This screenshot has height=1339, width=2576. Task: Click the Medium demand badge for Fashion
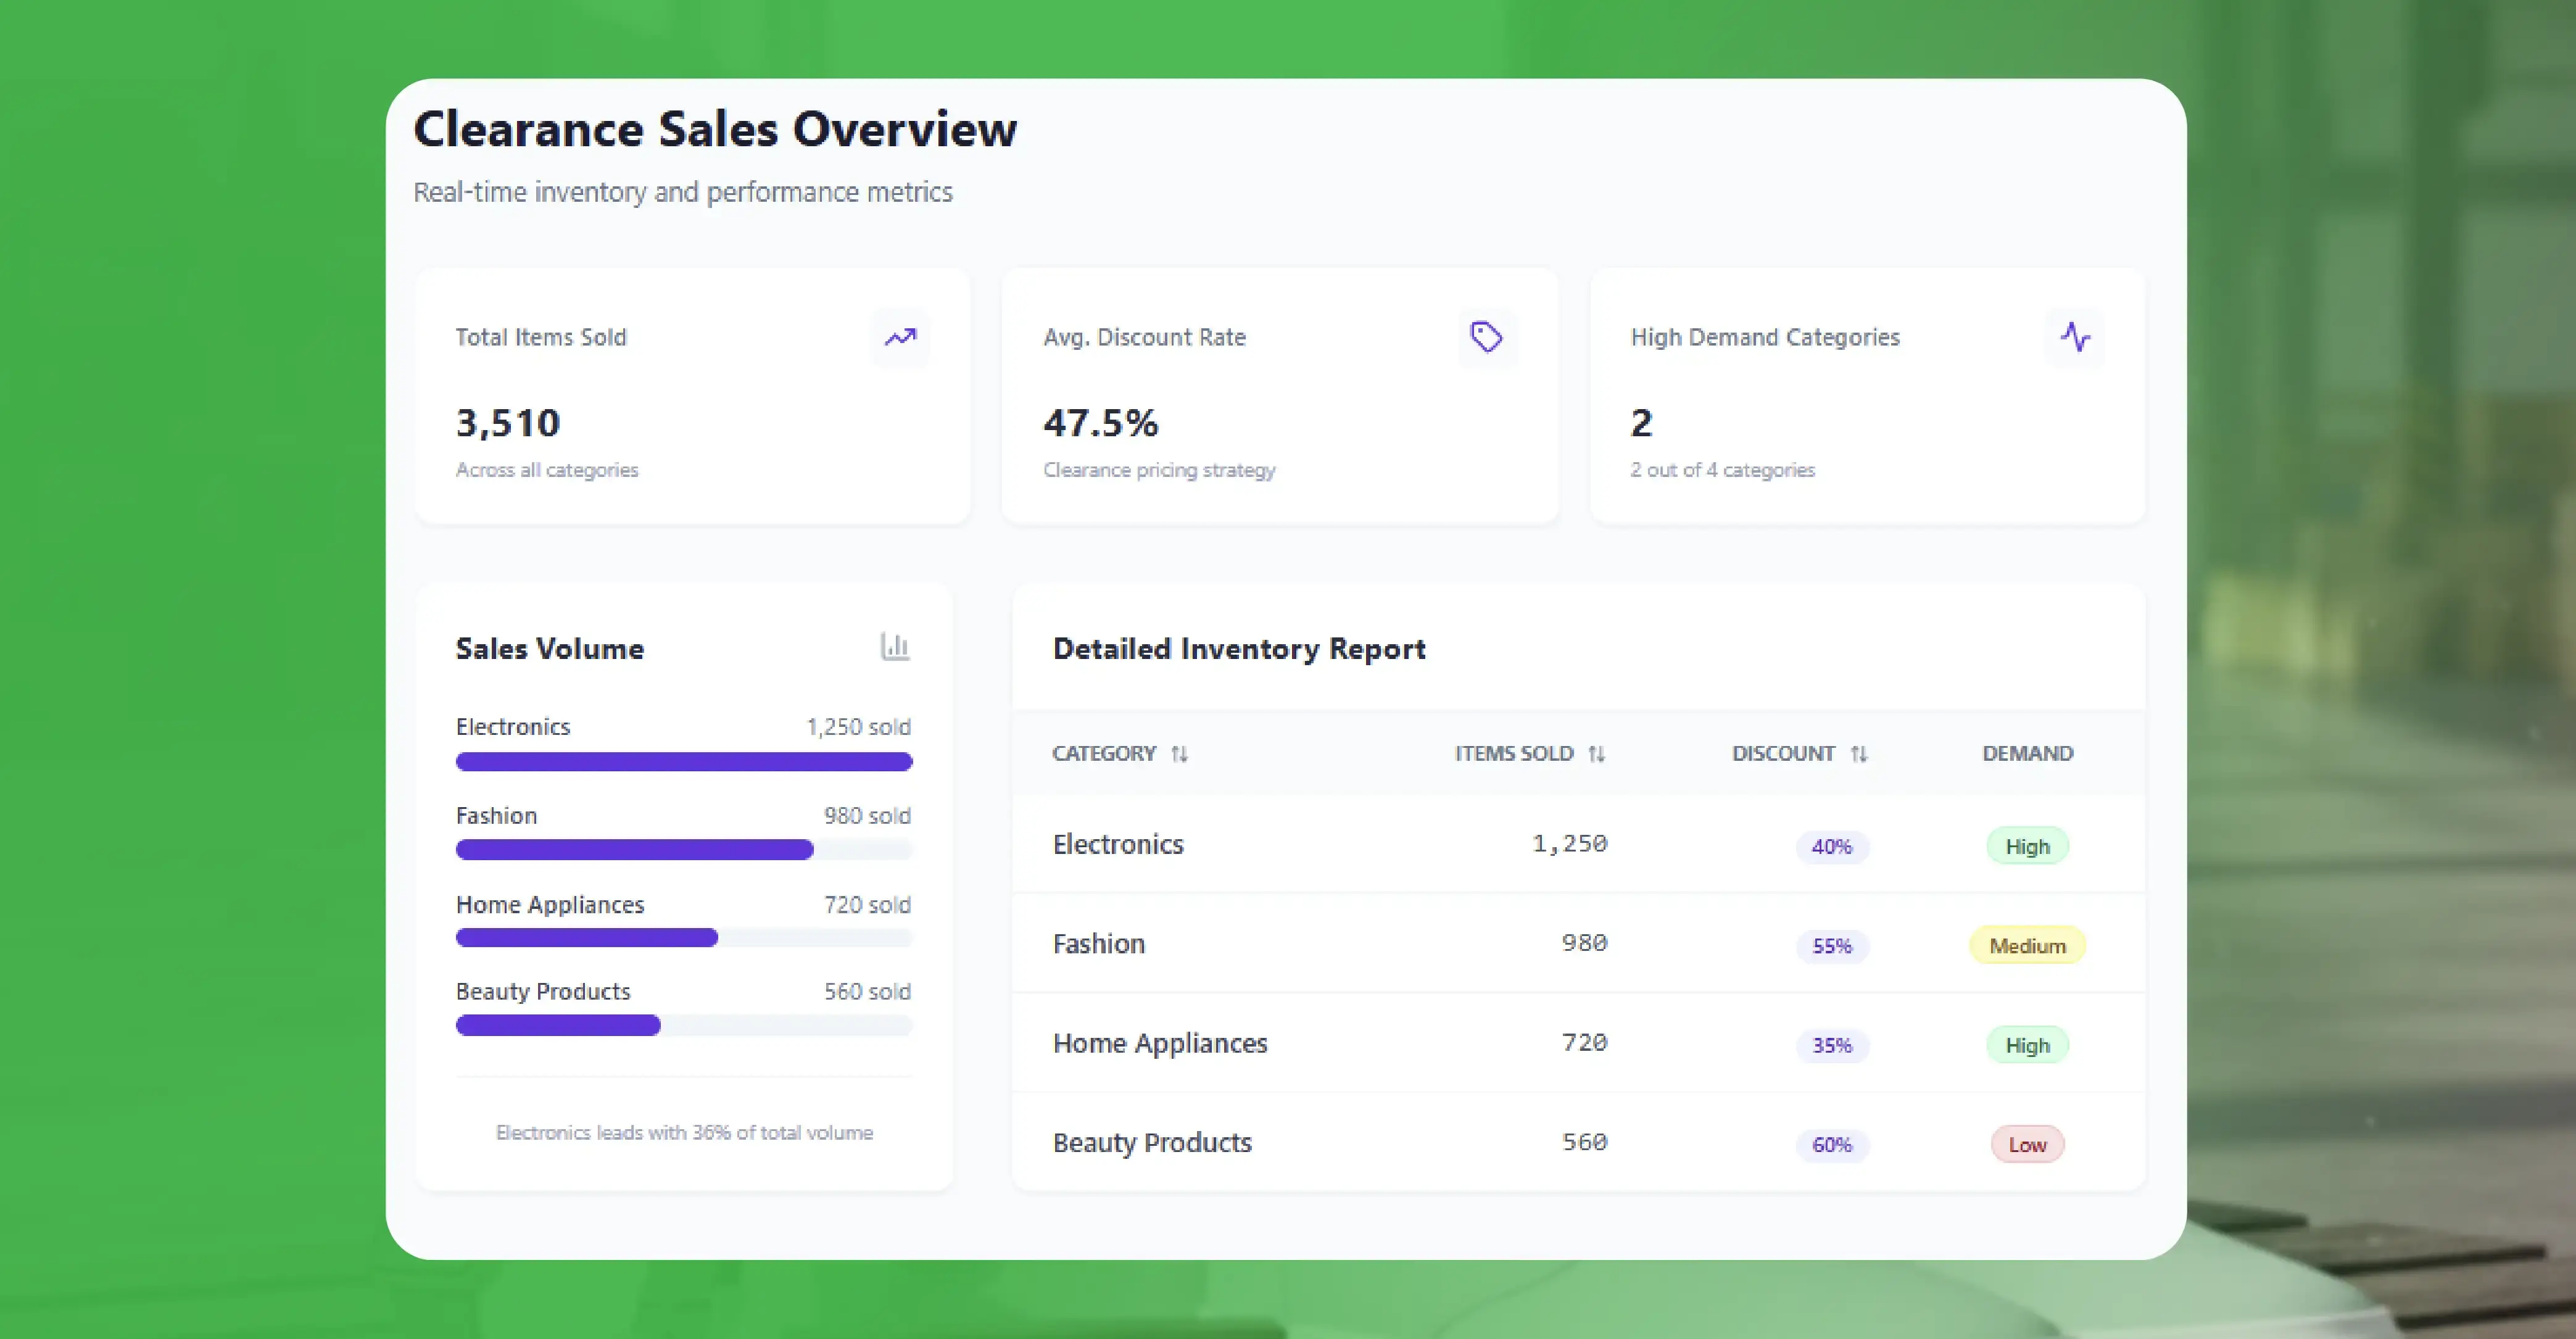pyautogui.click(x=2027, y=946)
